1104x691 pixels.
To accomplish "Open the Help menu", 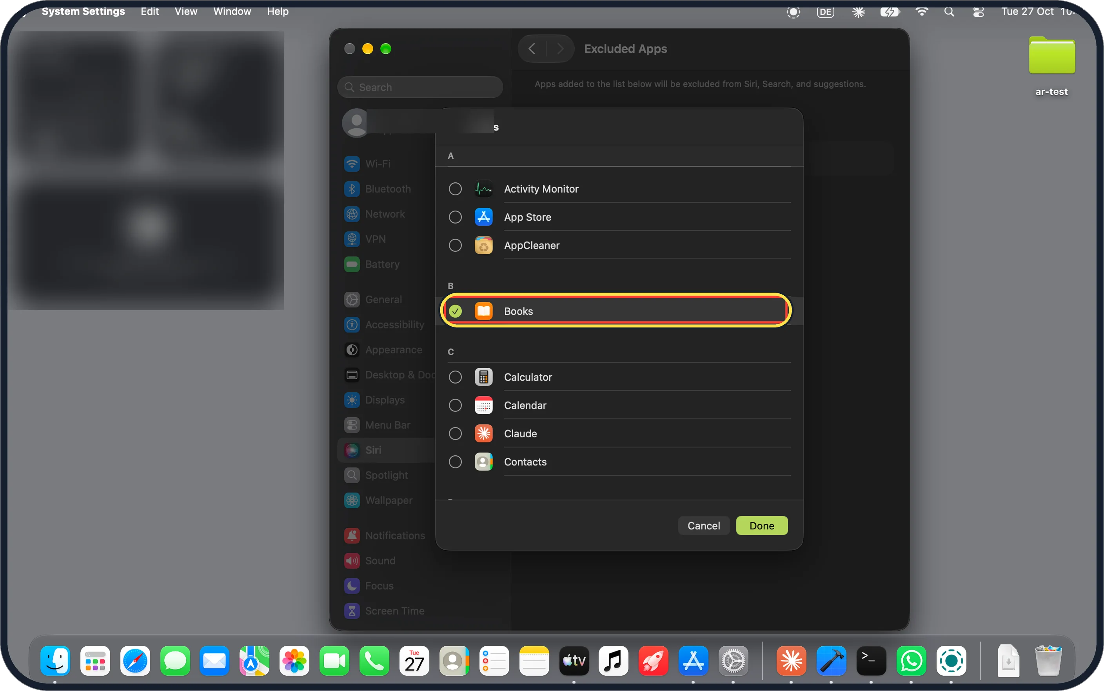I will (277, 11).
